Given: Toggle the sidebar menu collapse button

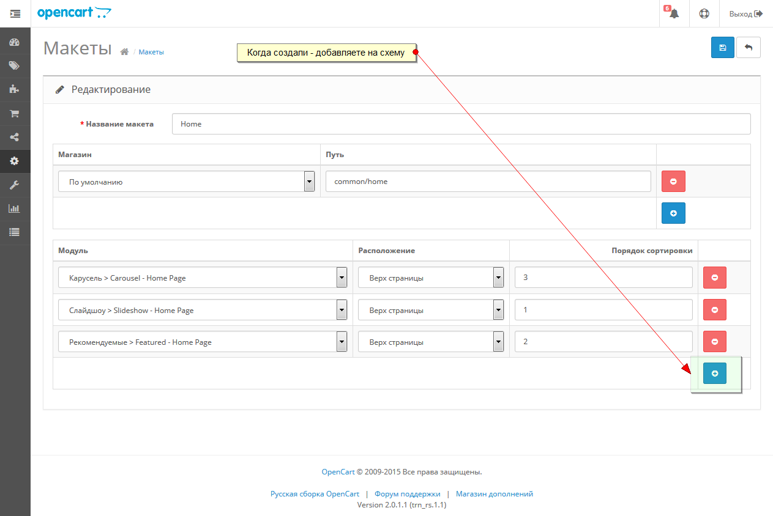Looking at the screenshot, I should point(15,13).
